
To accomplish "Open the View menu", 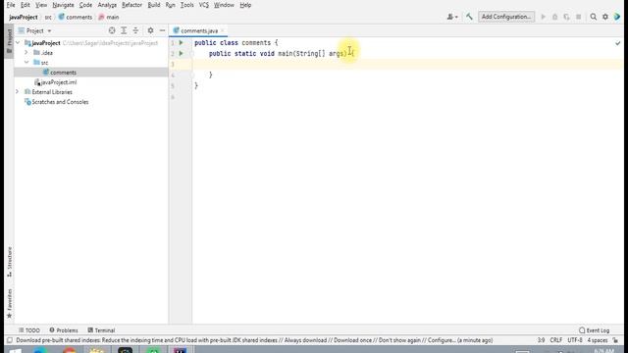I will click(x=41, y=5).
